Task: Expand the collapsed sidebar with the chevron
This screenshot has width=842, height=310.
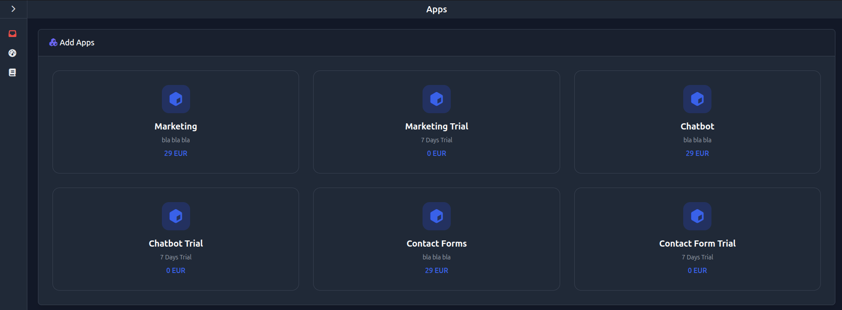Action: (x=13, y=8)
